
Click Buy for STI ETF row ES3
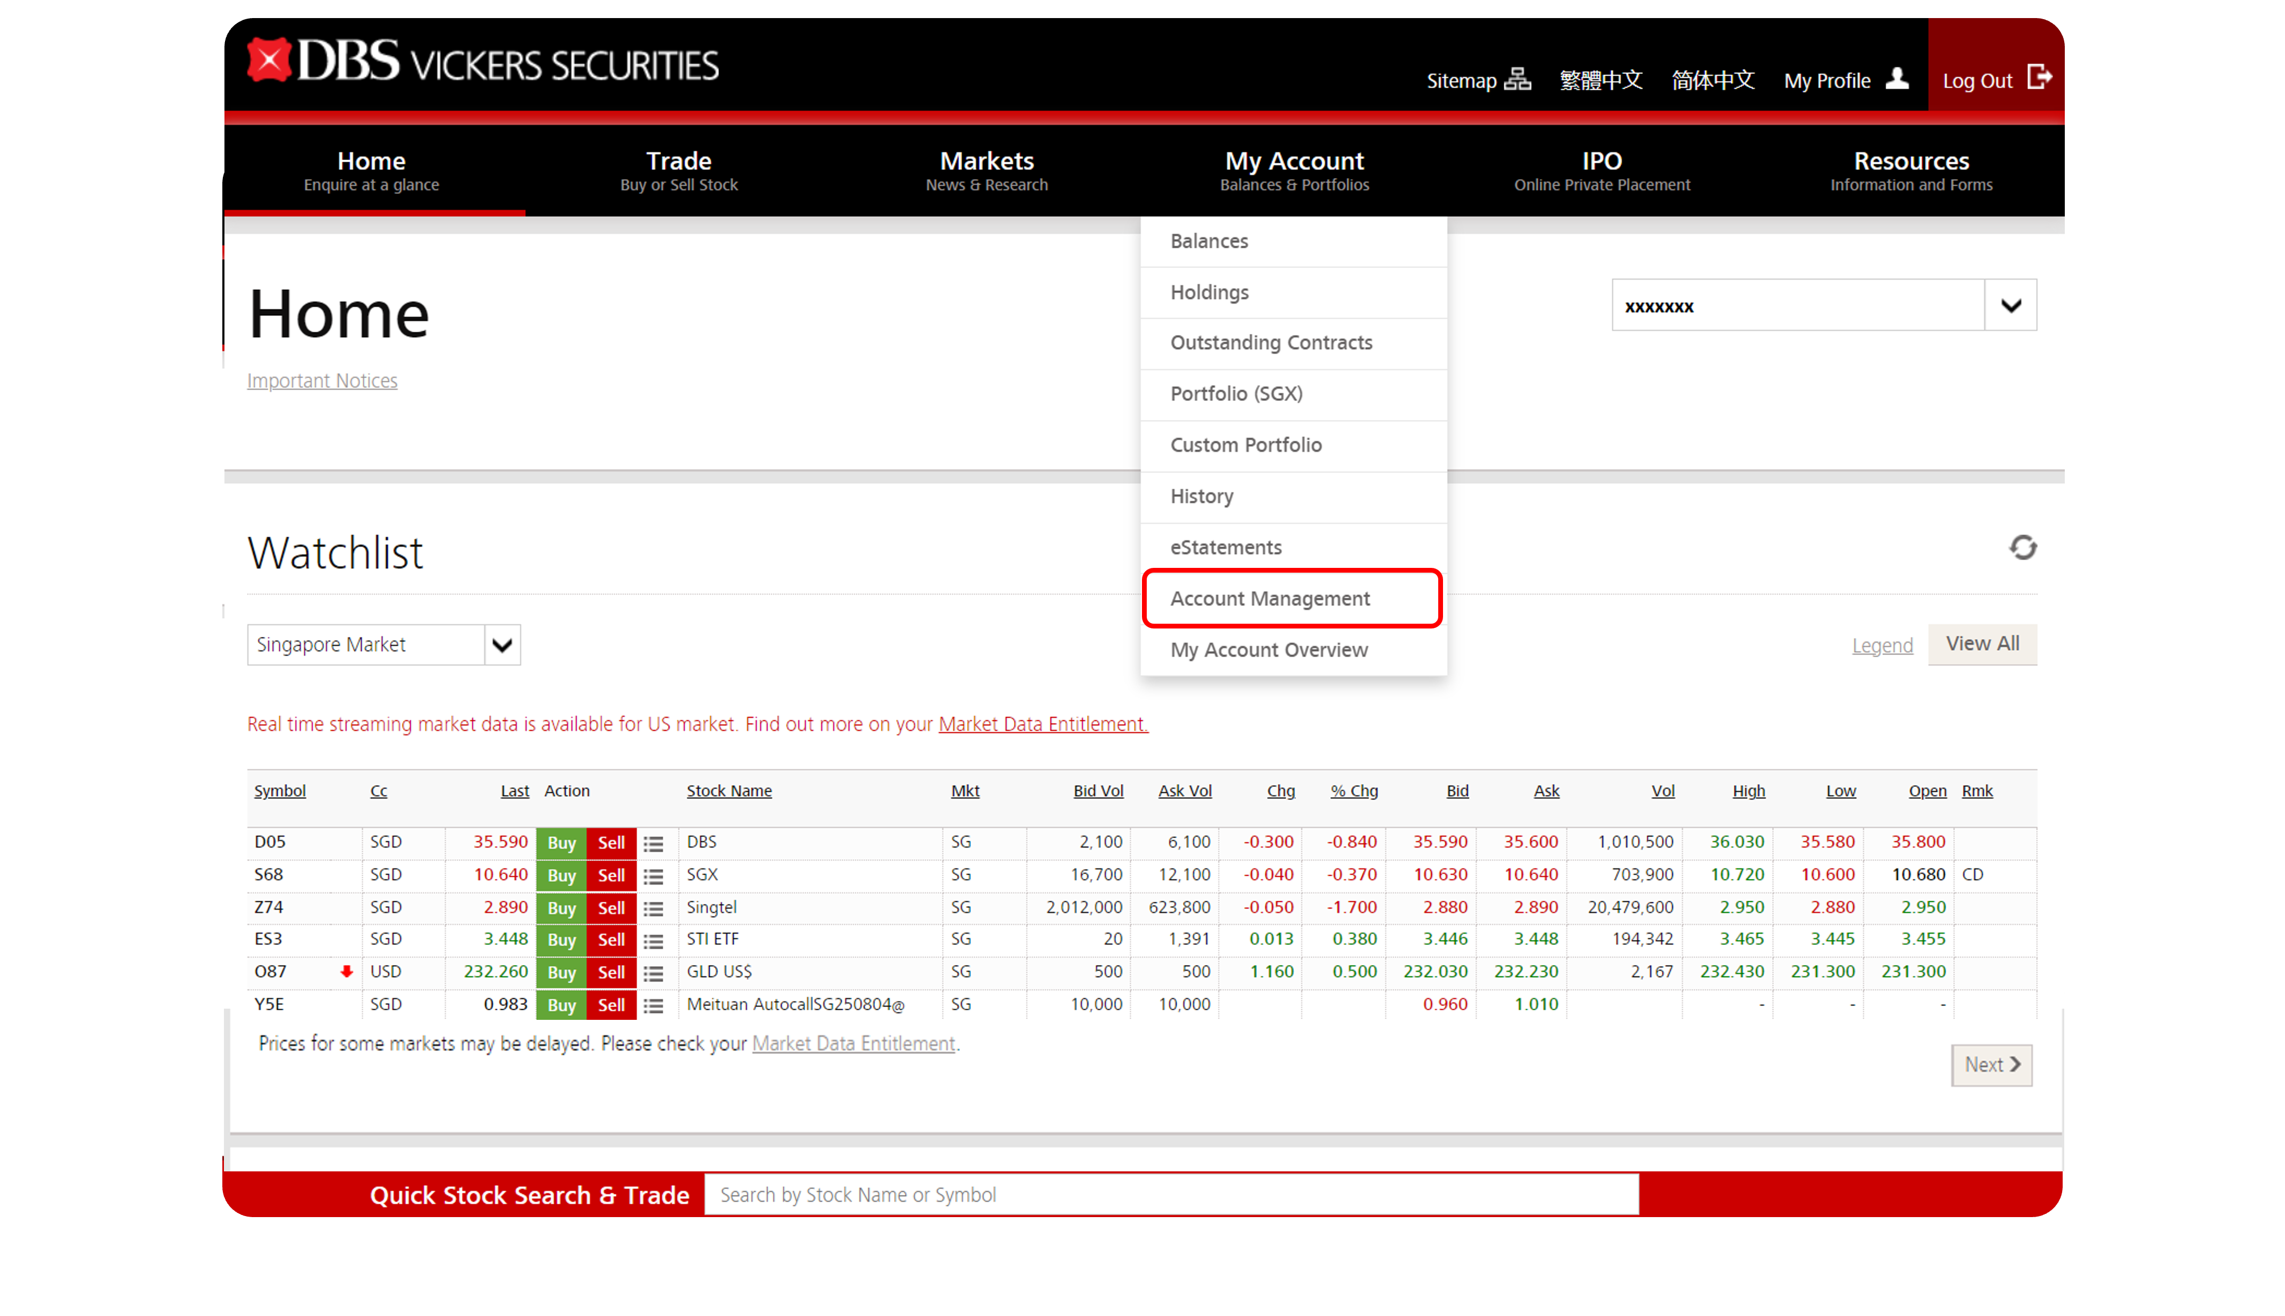[x=561, y=941]
